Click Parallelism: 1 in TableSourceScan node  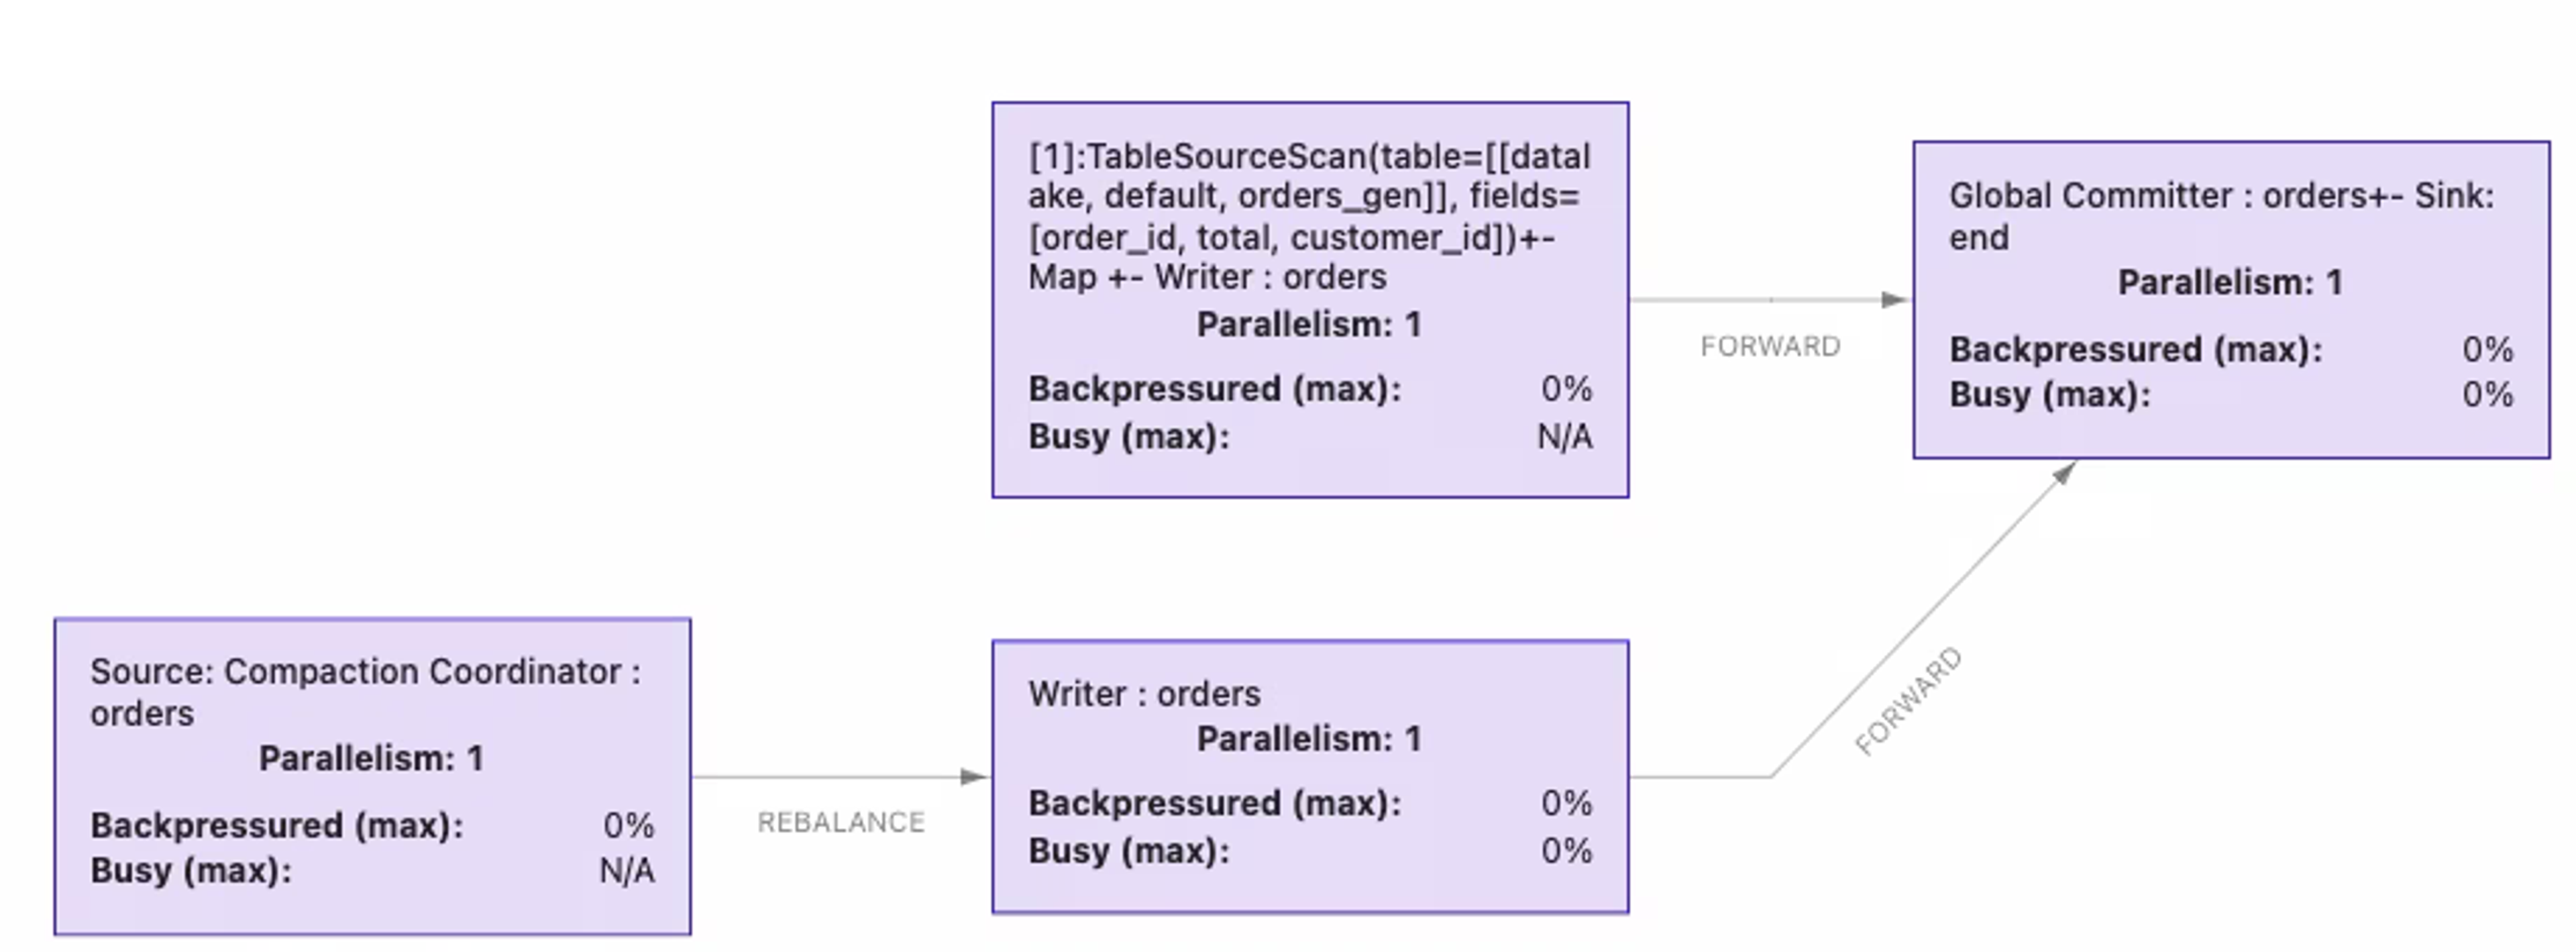(x=1309, y=324)
